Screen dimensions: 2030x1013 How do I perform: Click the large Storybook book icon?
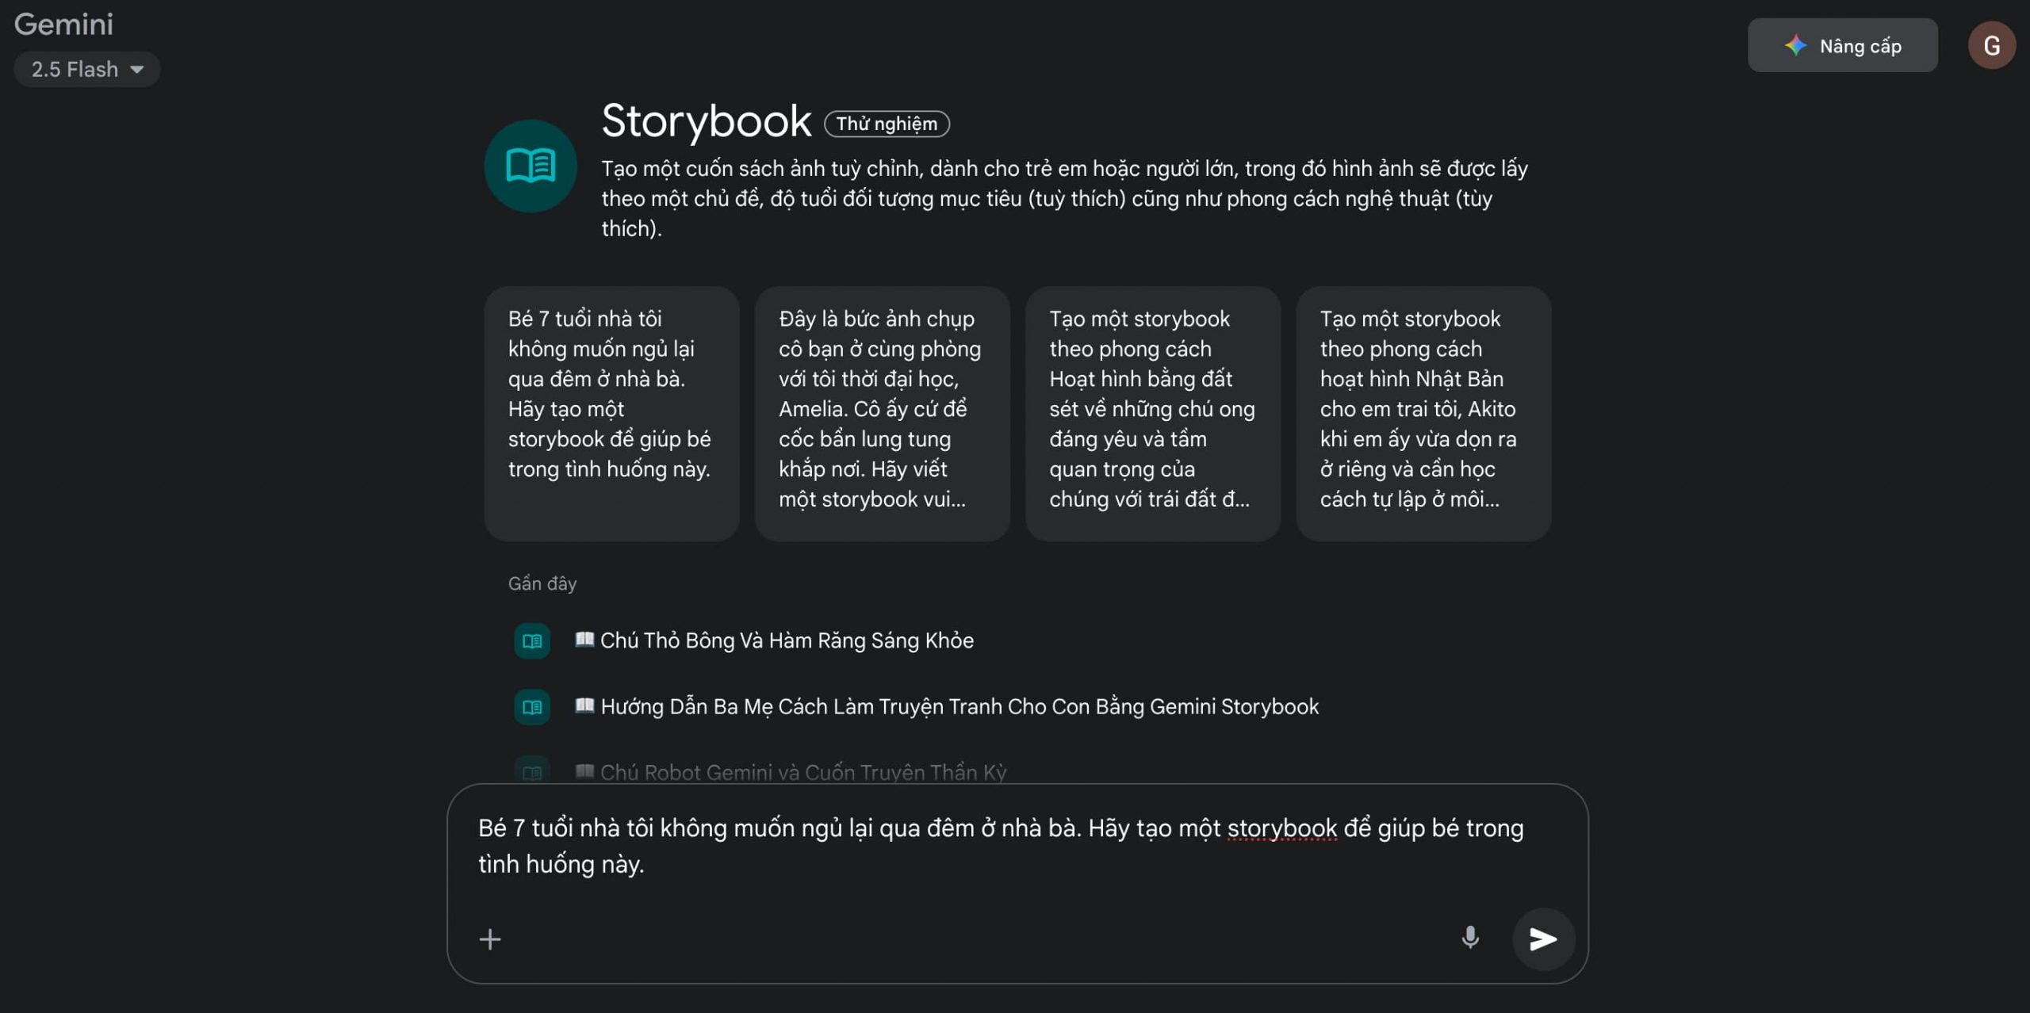click(x=530, y=166)
